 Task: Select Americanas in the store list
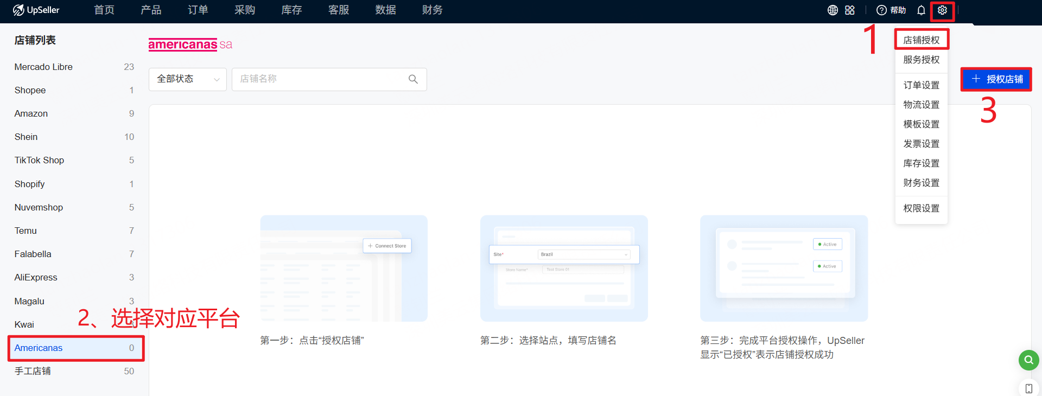tap(39, 348)
